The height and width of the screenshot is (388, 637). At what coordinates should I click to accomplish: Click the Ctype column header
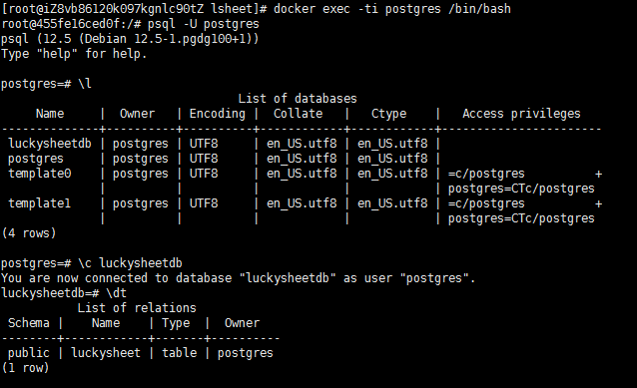388,114
